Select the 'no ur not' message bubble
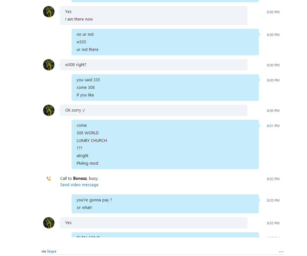Screen dimensions: 307x256 [165, 42]
